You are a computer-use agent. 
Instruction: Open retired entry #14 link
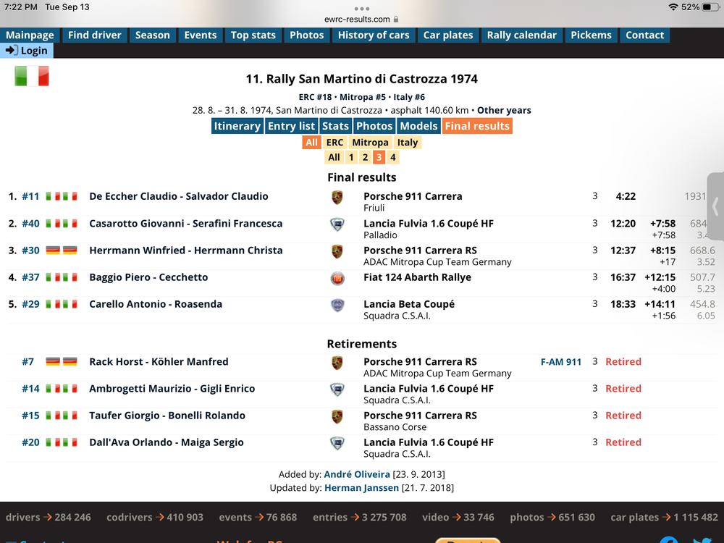coord(30,388)
